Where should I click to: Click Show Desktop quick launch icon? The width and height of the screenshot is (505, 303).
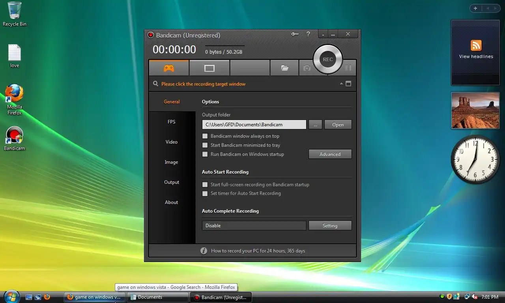pos(29,297)
